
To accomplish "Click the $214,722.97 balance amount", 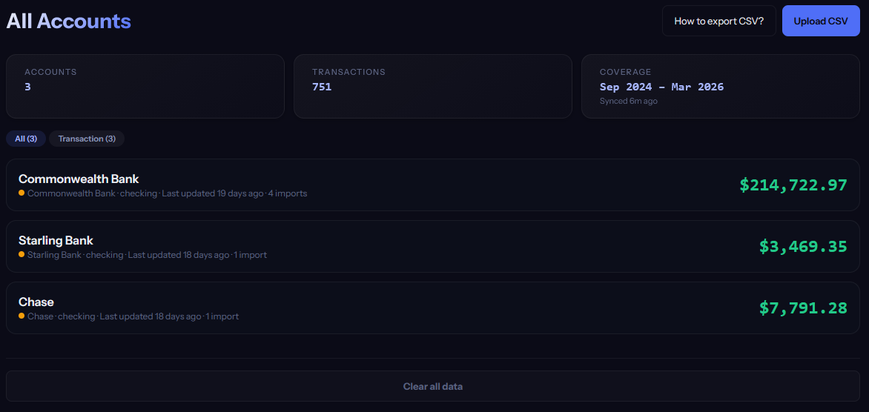I will [x=793, y=185].
